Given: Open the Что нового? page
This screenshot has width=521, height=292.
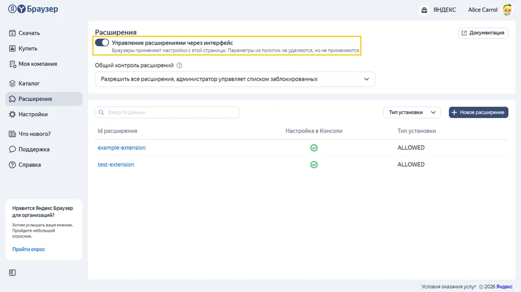Looking at the screenshot, I should tap(44, 134).
